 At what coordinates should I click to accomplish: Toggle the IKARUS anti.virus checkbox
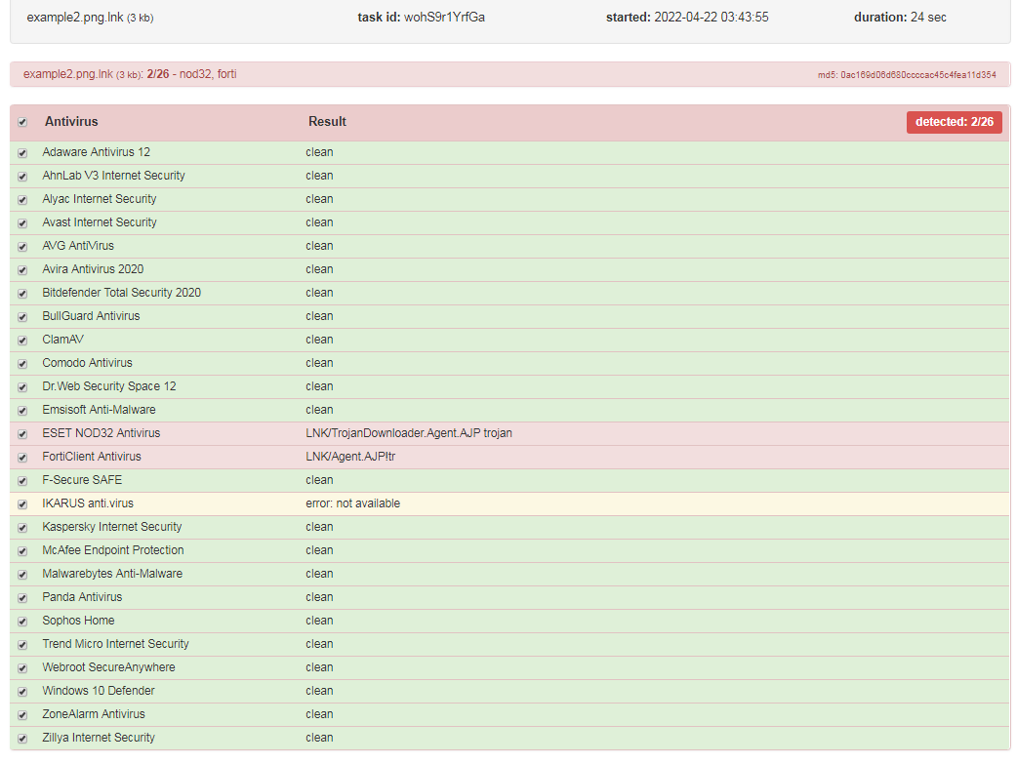[x=22, y=503]
